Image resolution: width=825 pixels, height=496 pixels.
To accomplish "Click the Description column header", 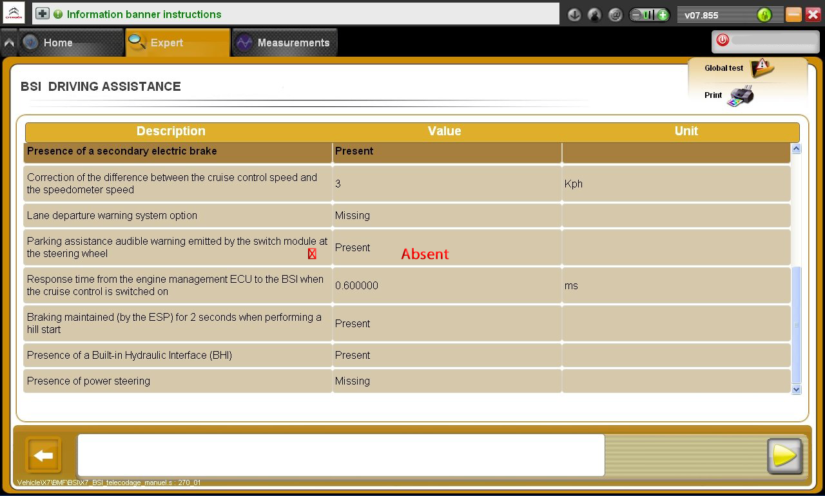I will click(x=171, y=131).
